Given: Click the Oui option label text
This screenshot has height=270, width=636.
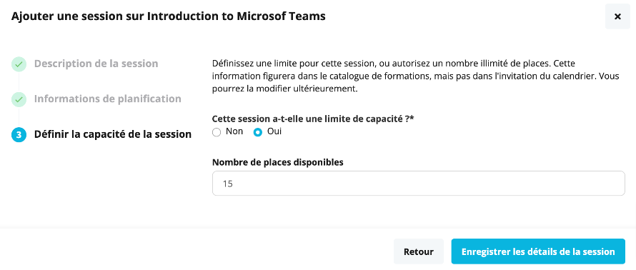Looking at the screenshot, I should 274,131.
